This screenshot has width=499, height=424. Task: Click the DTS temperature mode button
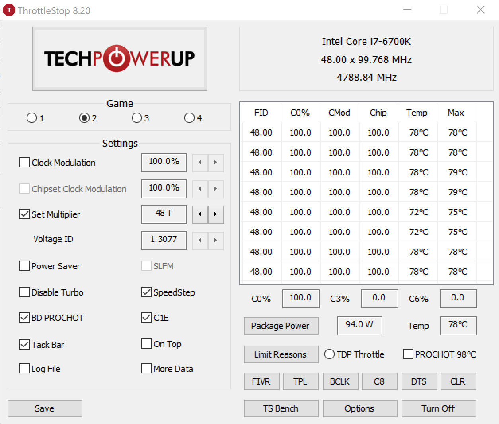(x=419, y=381)
